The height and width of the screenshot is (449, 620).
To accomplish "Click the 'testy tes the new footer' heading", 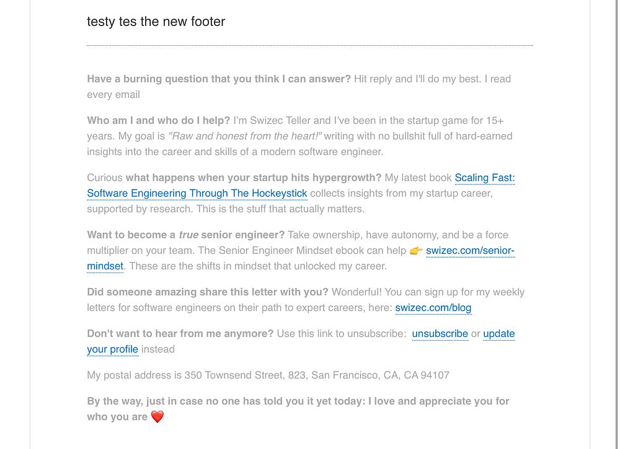I will [x=156, y=21].
